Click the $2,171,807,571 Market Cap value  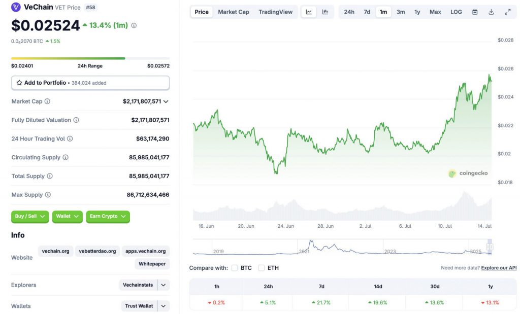pyautogui.click(x=142, y=101)
